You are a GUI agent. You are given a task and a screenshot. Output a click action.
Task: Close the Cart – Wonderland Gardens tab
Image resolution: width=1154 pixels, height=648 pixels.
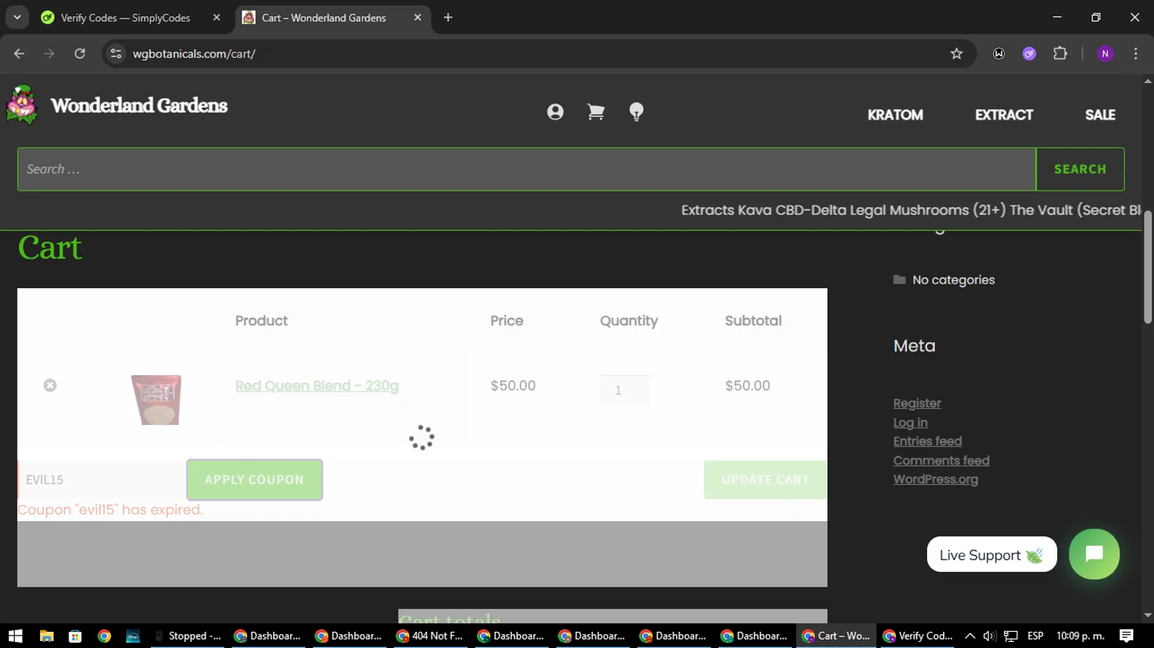[418, 18]
